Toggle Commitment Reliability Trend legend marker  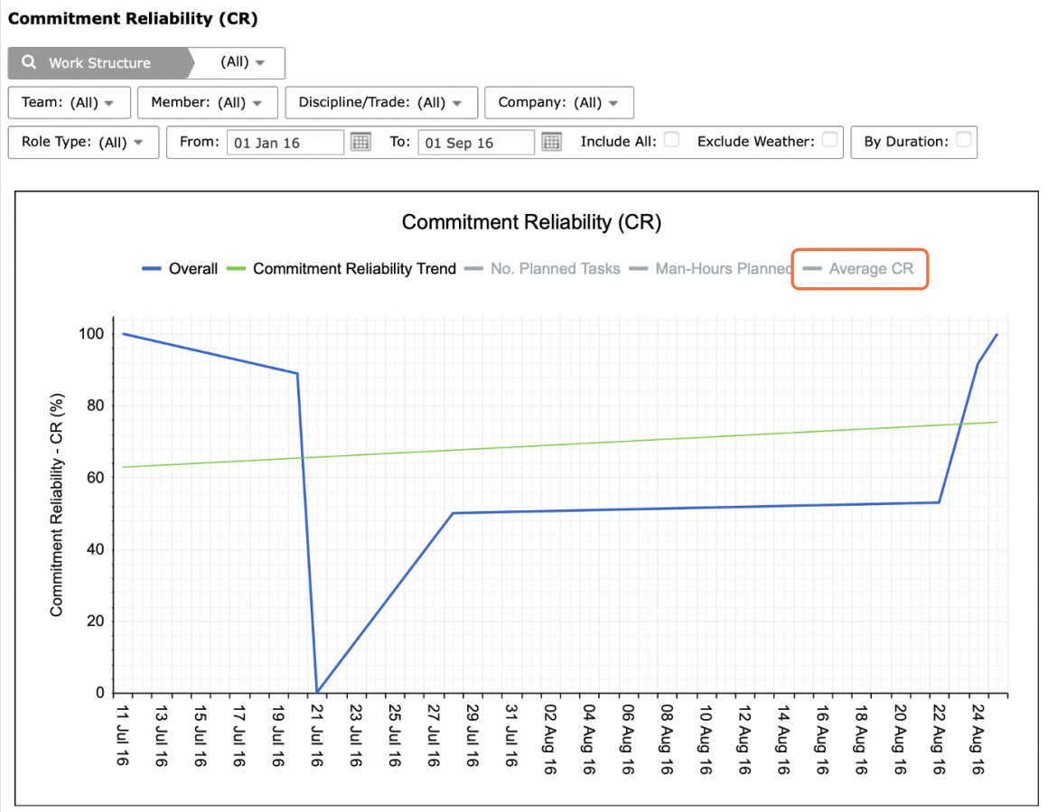coord(236,269)
